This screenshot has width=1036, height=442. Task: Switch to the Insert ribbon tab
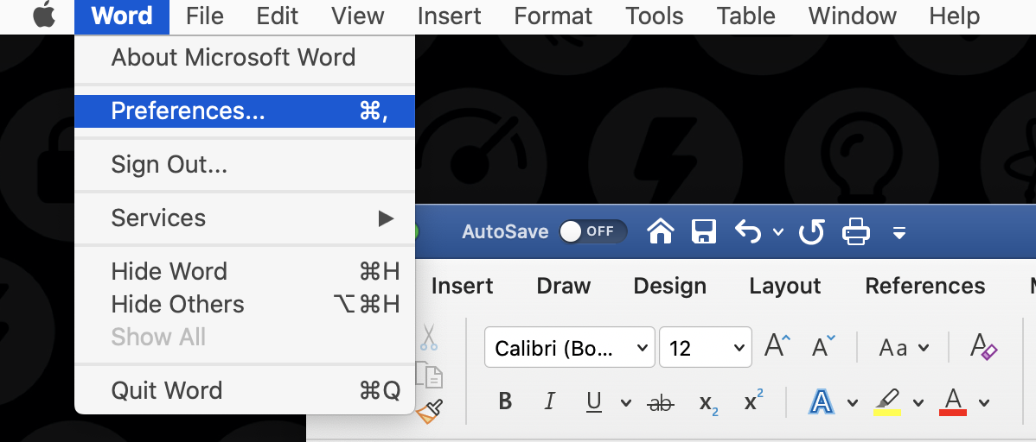(x=462, y=286)
